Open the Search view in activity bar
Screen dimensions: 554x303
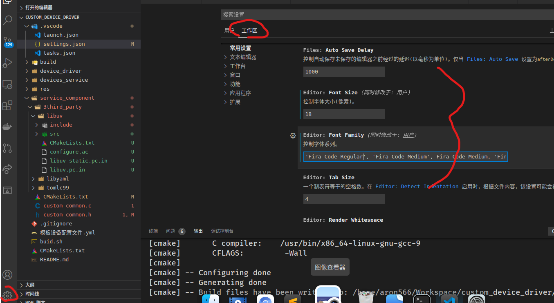tap(8, 20)
